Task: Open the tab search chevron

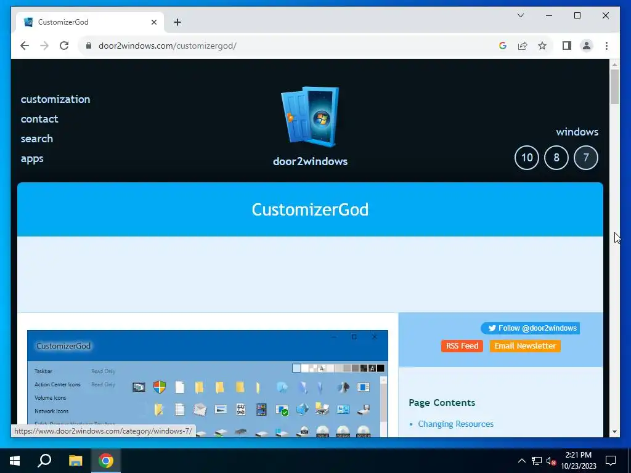Action: (520, 15)
